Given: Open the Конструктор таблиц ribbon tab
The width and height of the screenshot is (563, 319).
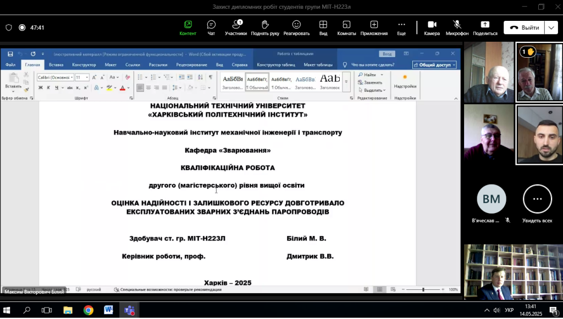Looking at the screenshot, I should point(276,65).
